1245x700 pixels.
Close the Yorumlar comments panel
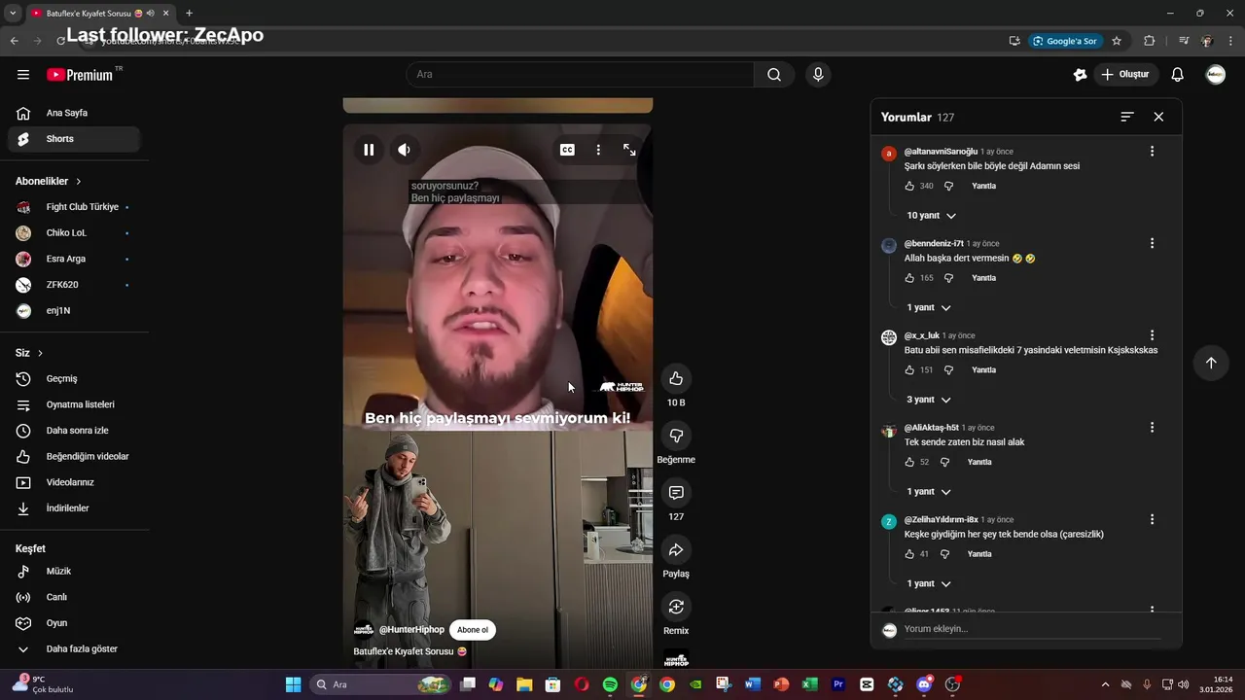pyautogui.click(x=1158, y=117)
